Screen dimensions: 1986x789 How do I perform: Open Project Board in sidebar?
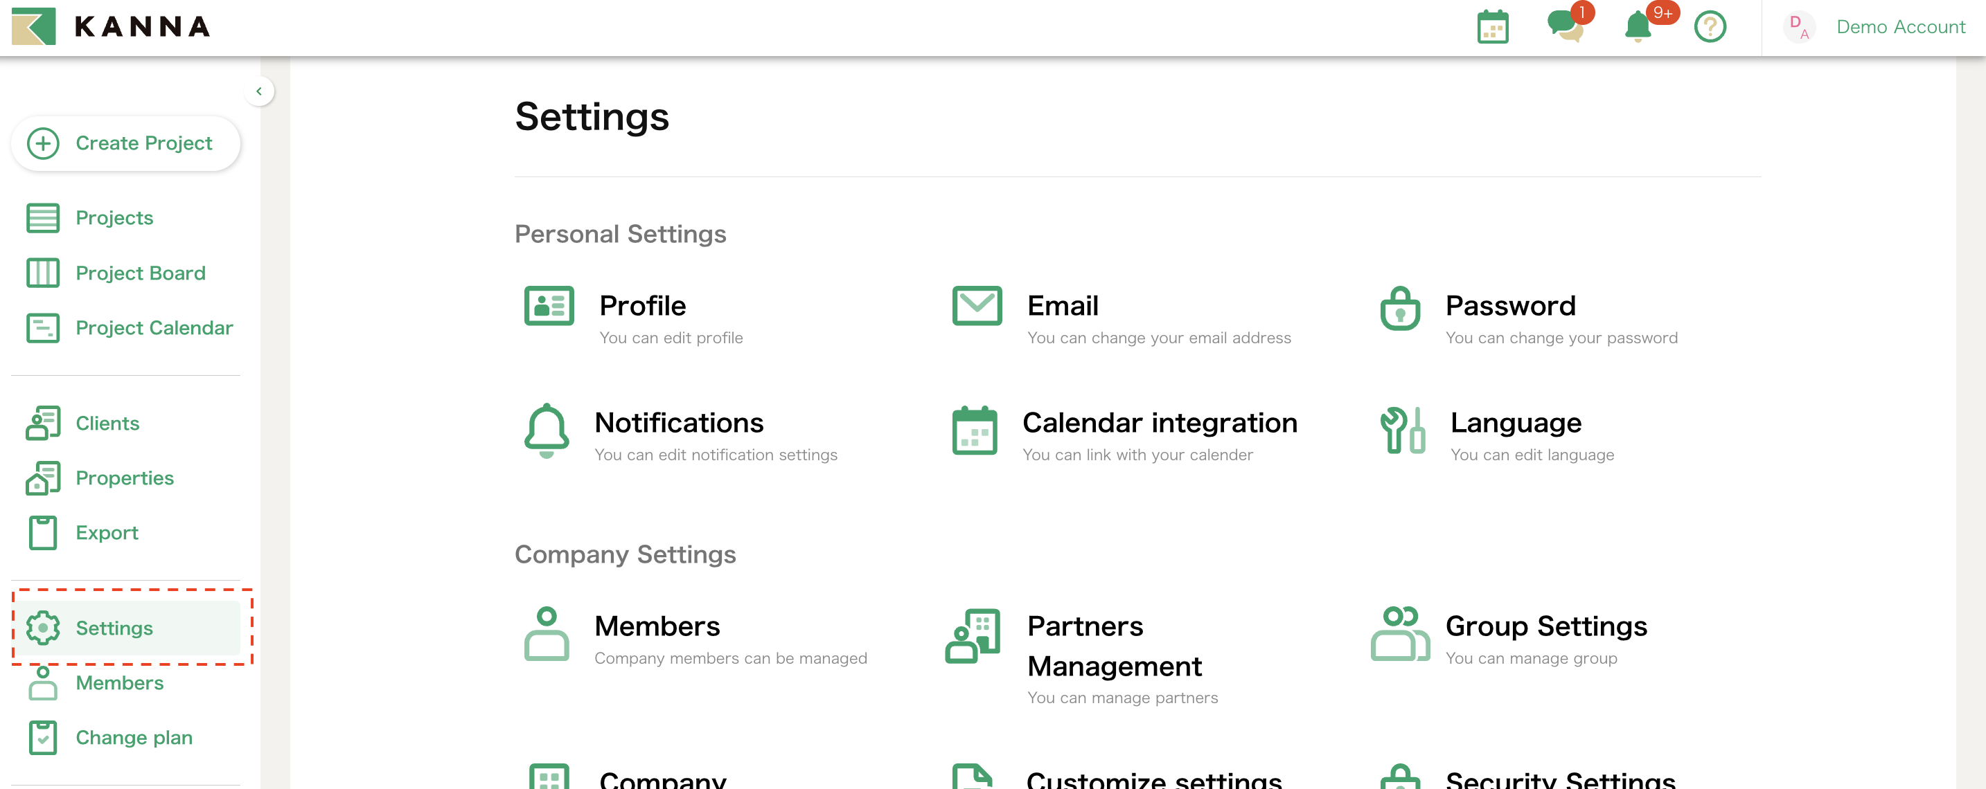point(141,273)
